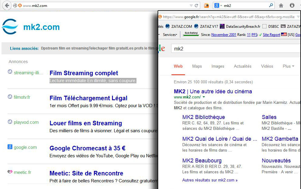301x189 pixels.
Task: Open Meetic: Site de Rencontre link
Action: (x=86, y=173)
